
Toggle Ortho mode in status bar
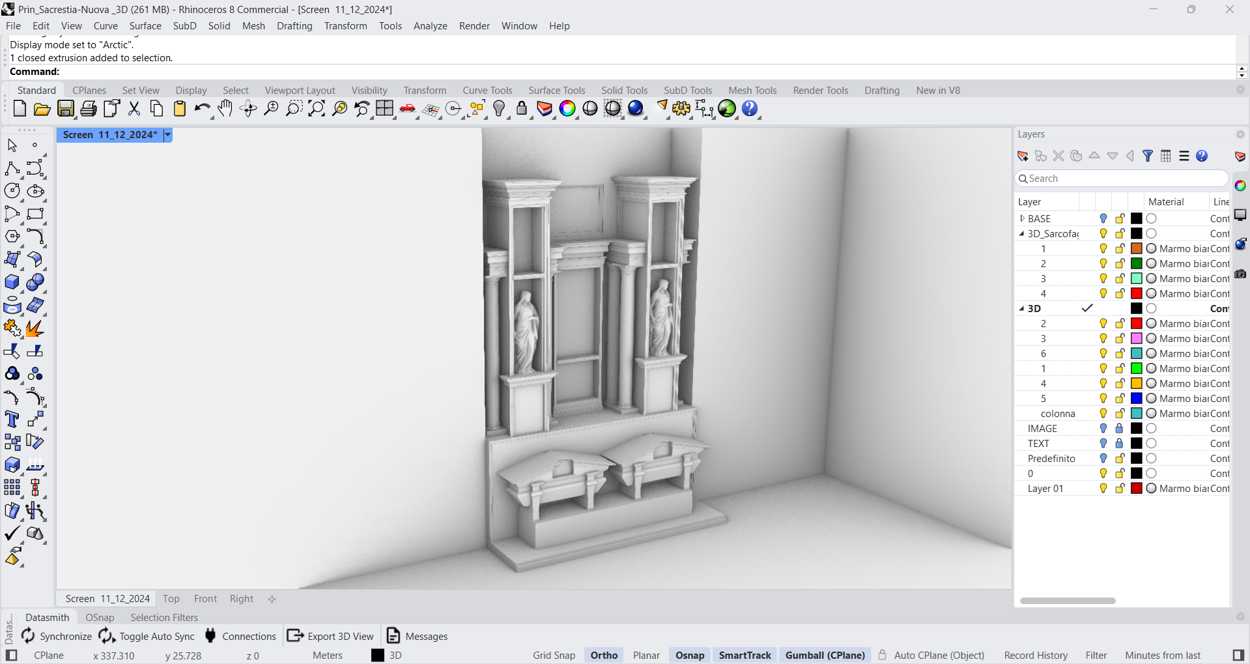(604, 656)
